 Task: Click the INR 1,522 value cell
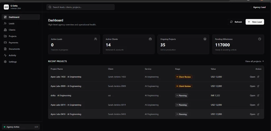point(215,96)
